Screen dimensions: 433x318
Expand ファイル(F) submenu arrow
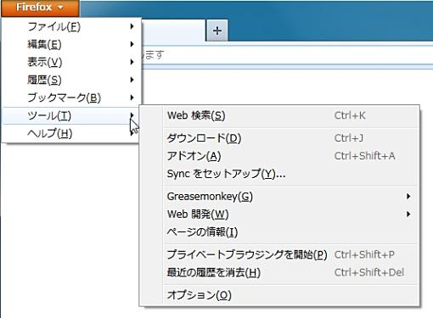(x=132, y=26)
